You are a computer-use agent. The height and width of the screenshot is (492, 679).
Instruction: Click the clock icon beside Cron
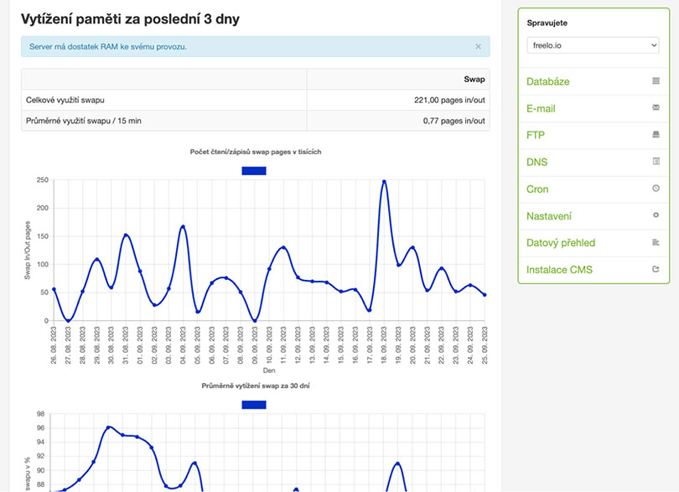pos(656,189)
